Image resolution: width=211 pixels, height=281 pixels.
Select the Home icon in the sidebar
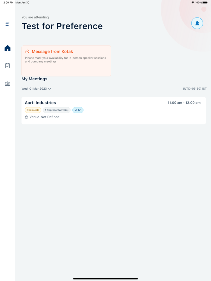(x=7, y=48)
